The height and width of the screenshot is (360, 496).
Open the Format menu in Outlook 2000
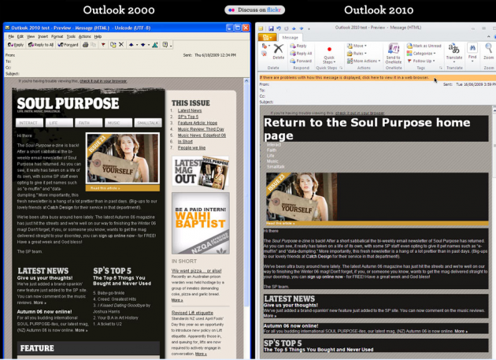click(x=57, y=36)
